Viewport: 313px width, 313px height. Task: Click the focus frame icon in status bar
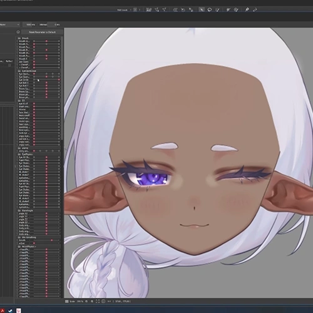point(103,301)
